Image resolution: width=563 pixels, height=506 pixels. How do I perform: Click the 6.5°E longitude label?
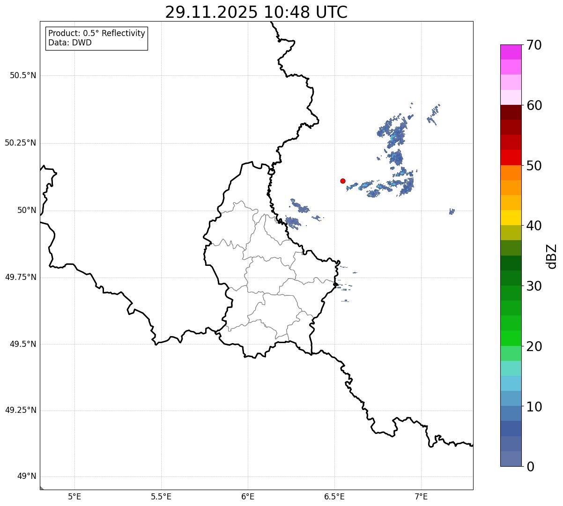[334, 496]
